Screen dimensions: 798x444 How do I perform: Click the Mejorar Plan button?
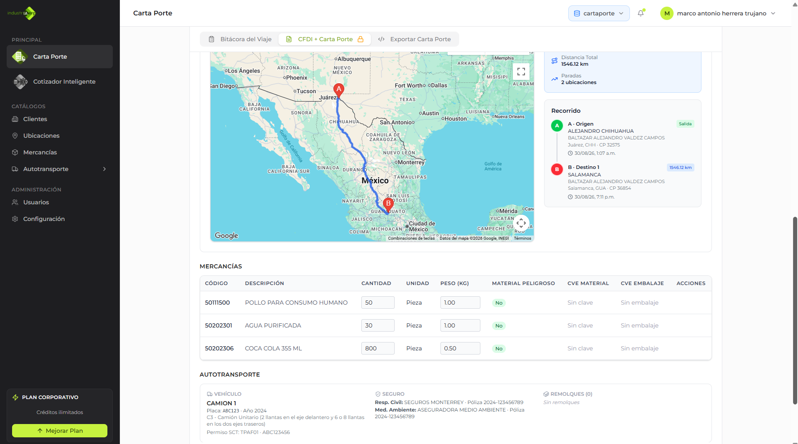(60, 431)
